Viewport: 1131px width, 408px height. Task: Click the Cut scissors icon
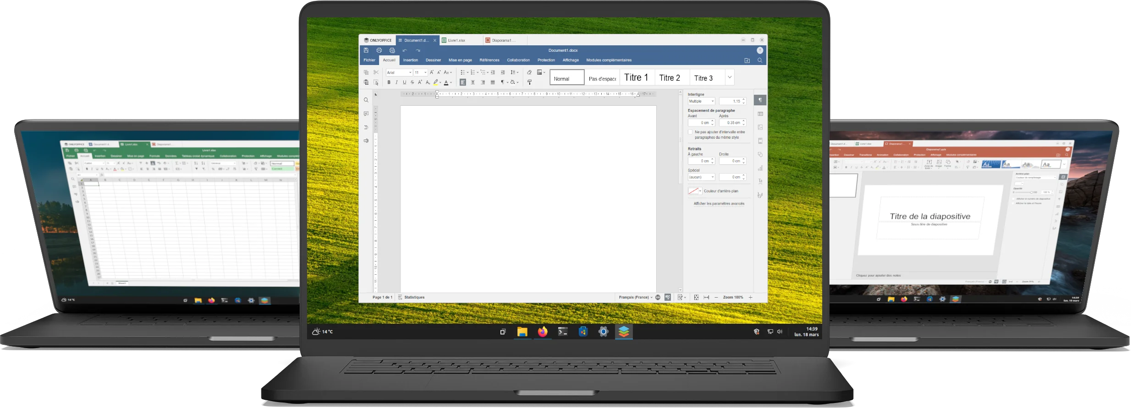coord(376,72)
